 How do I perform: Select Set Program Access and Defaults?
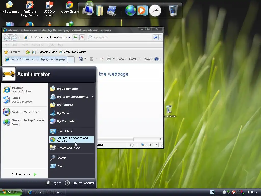[72, 140]
